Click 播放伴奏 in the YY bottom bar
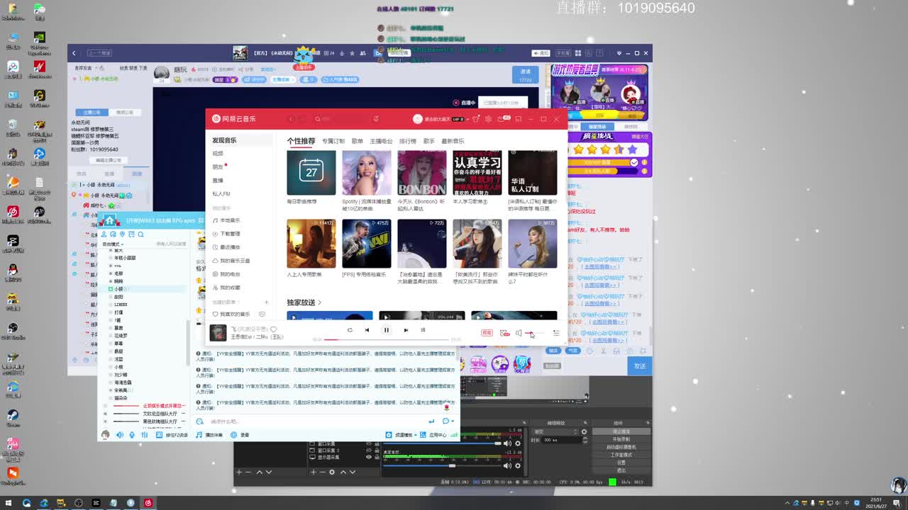Viewport: 908px width, 510px height. point(209,435)
